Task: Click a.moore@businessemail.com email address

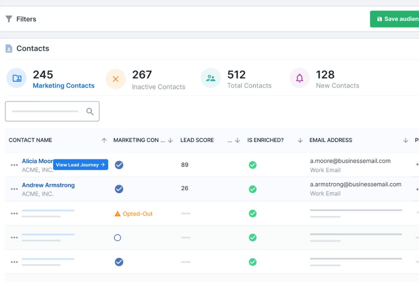Action: click(350, 161)
